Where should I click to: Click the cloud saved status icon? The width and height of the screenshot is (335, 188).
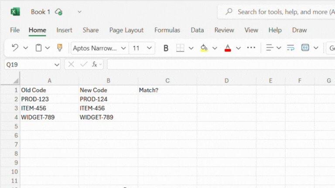click(x=58, y=12)
